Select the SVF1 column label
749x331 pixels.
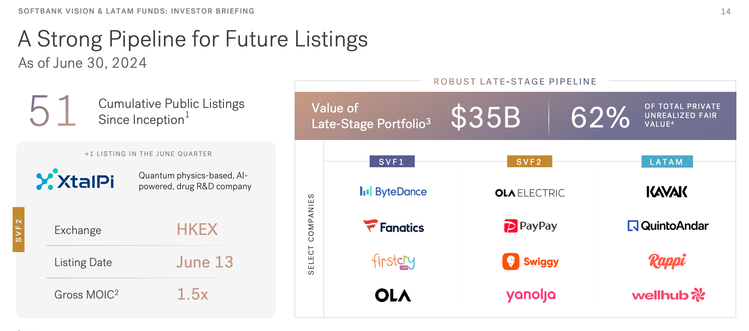coord(392,162)
